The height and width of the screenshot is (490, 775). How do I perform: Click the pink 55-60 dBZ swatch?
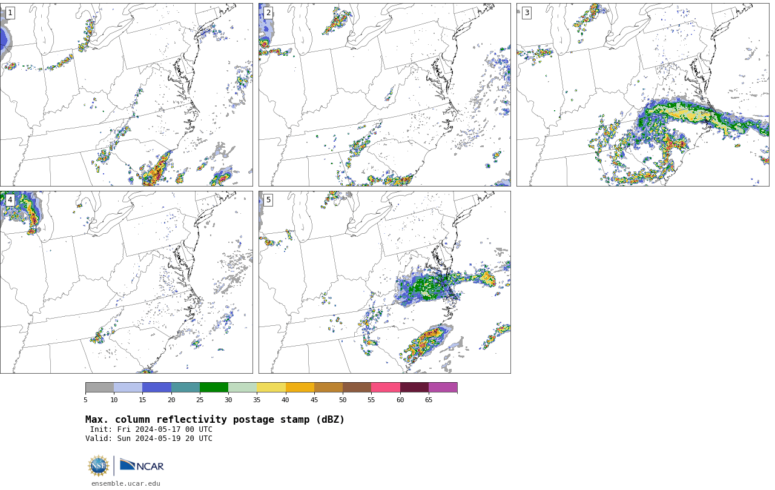point(386,388)
